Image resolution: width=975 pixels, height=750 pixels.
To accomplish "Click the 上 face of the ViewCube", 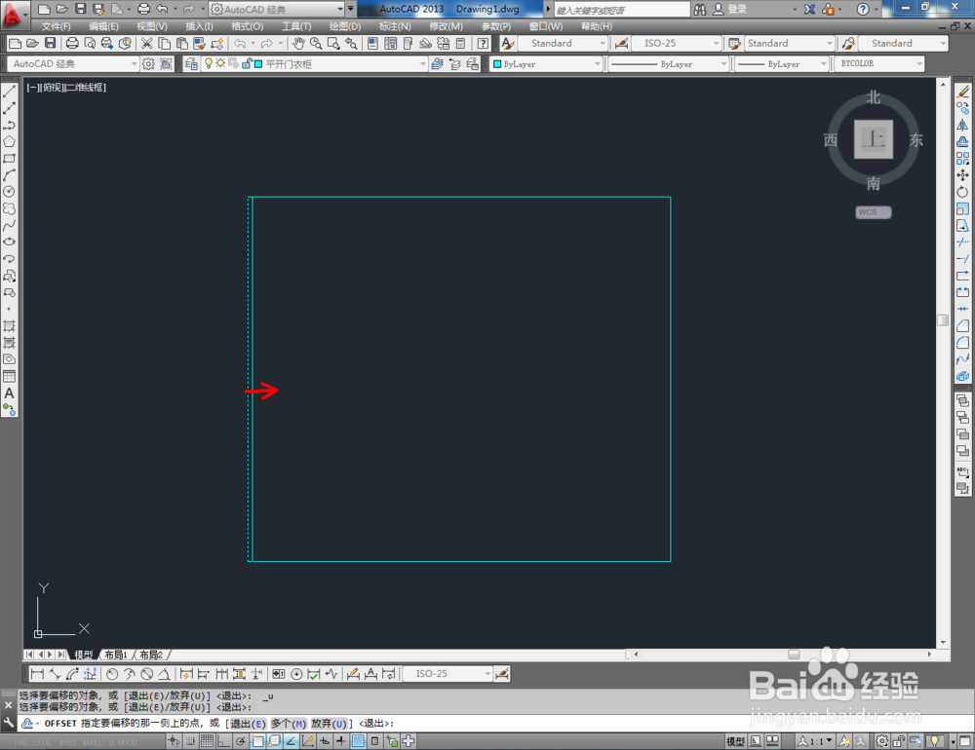I will (873, 139).
